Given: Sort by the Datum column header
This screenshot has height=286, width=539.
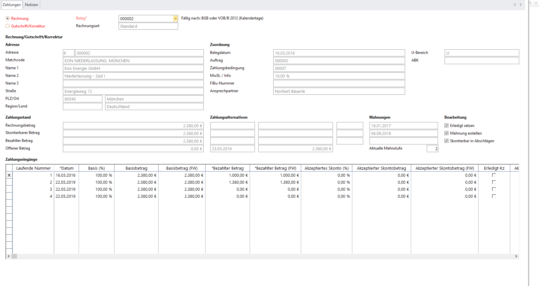Looking at the screenshot, I should click(66, 168).
